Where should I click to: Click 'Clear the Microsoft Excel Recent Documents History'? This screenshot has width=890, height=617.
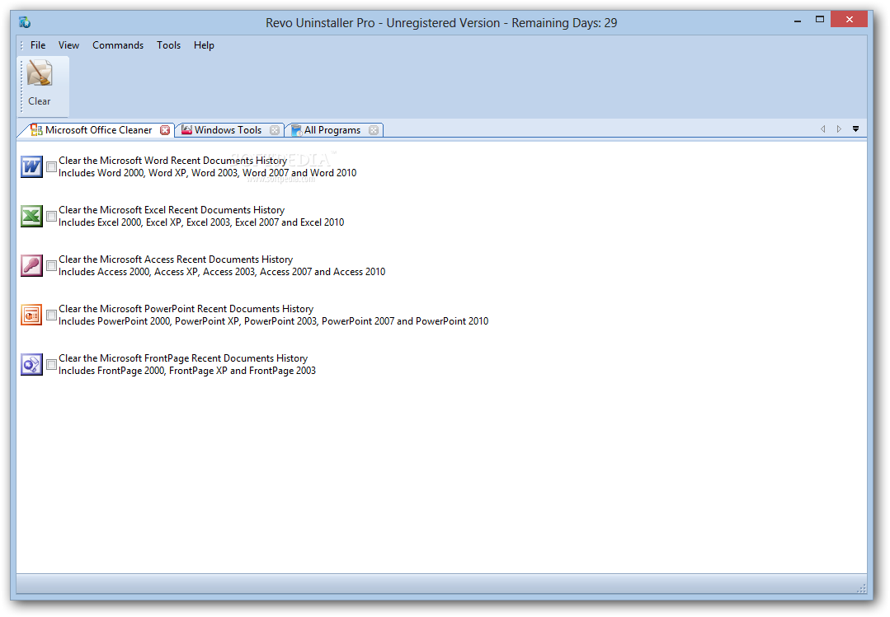click(x=172, y=210)
